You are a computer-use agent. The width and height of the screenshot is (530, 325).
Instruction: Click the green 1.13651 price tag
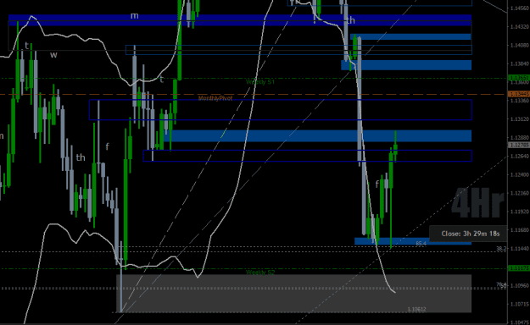tap(519, 78)
